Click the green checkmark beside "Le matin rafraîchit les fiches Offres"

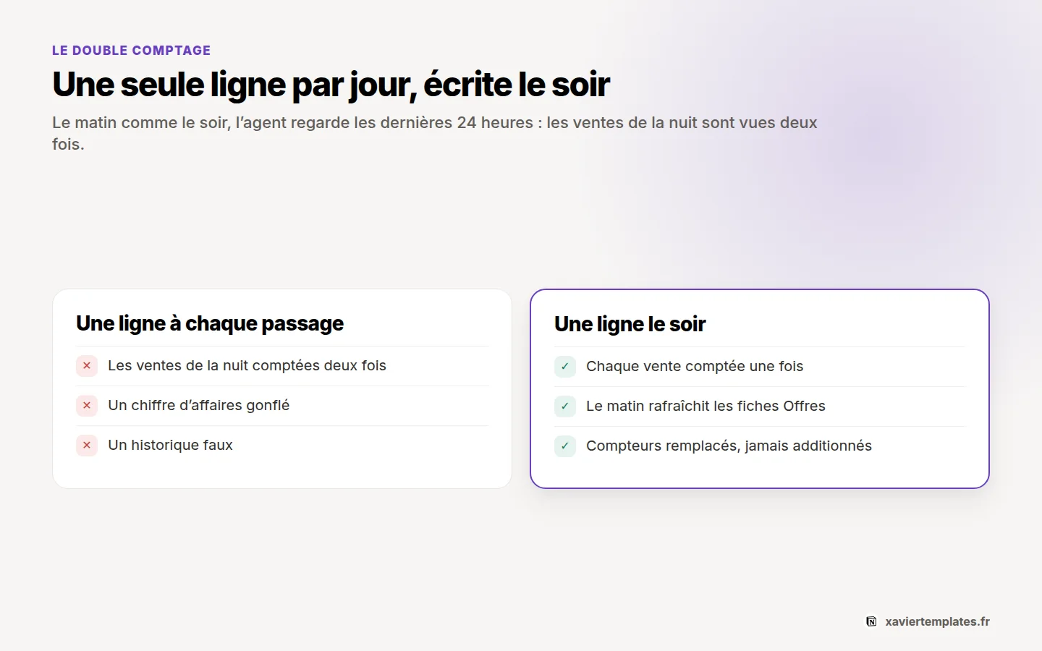(565, 407)
